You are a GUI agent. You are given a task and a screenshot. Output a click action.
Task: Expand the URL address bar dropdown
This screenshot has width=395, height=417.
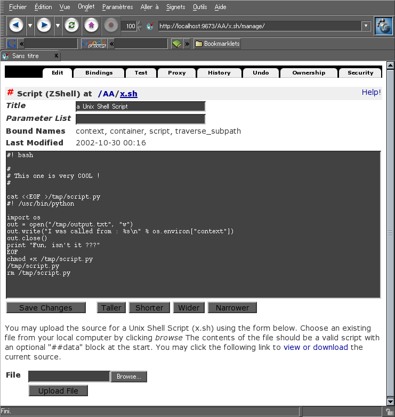point(366,26)
